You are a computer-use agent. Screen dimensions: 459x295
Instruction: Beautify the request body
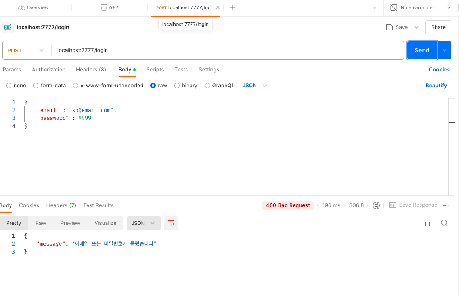pyautogui.click(x=436, y=86)
